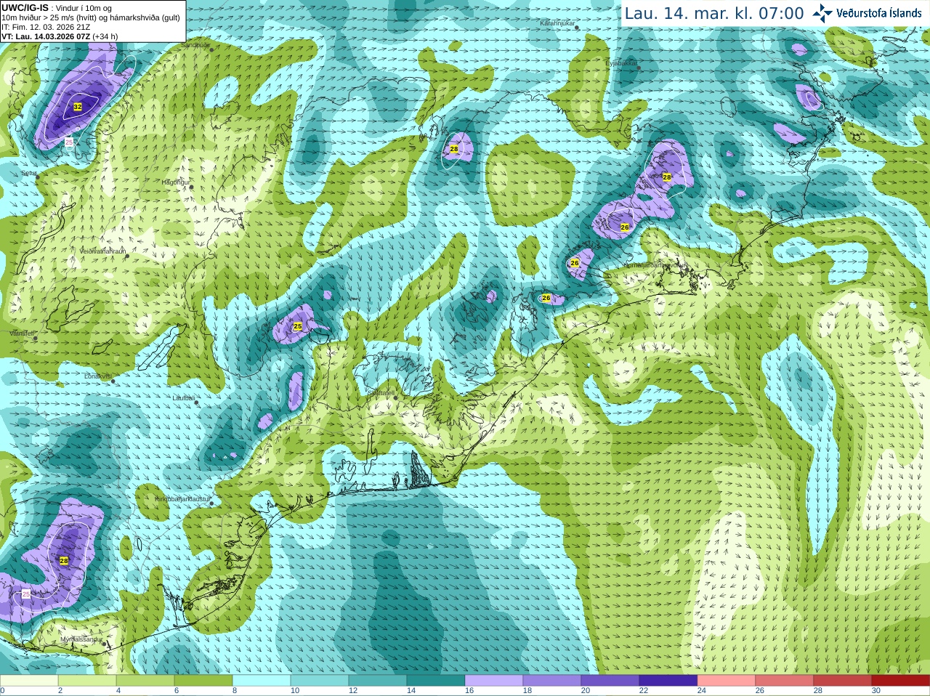Screen dimensions: 930x696
Task: Click the Mýrdalssandur station label
Action: tap(82, 639)
